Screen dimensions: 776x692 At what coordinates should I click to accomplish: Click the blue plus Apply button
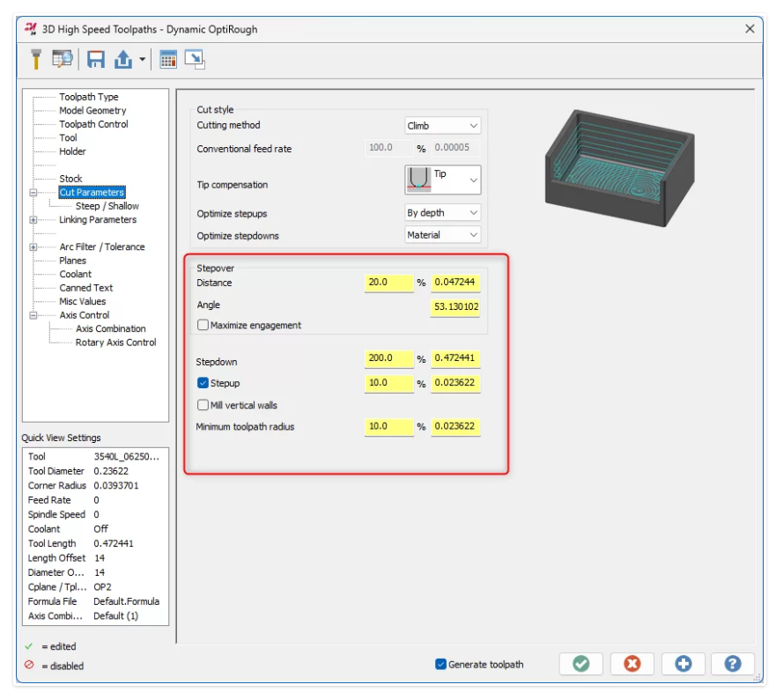[683, 664]
